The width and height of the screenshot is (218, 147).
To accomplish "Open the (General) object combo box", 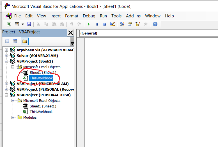I will [x=149, y=33].
